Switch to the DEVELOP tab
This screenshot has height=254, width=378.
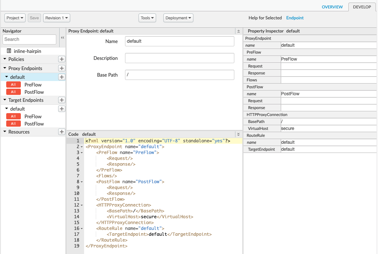coord(362,7)
